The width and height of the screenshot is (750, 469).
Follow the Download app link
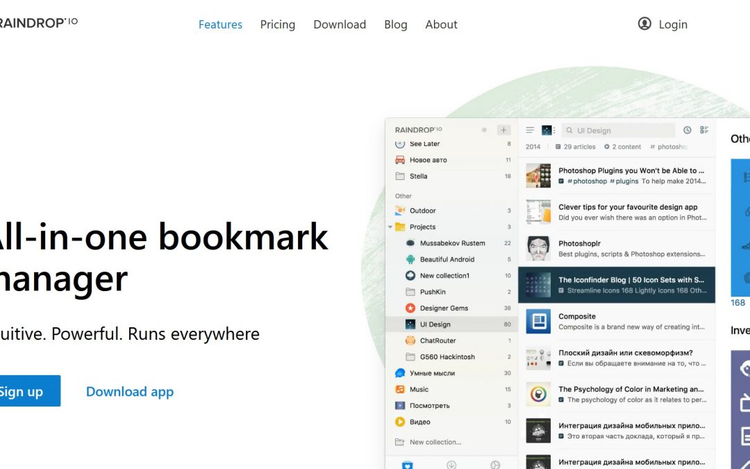coord(129,391)
